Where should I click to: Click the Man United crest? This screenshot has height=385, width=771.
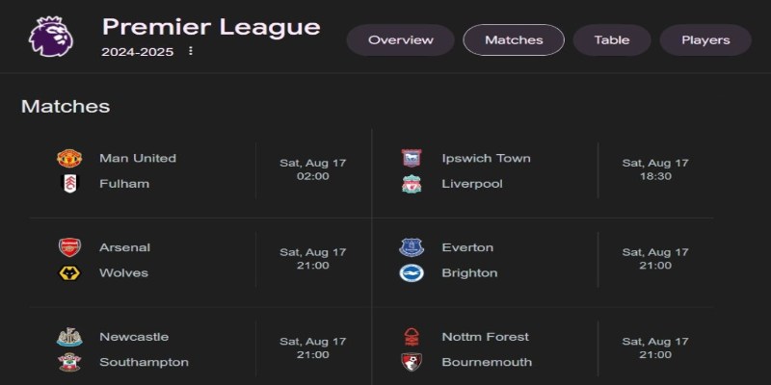pos(69,158)
